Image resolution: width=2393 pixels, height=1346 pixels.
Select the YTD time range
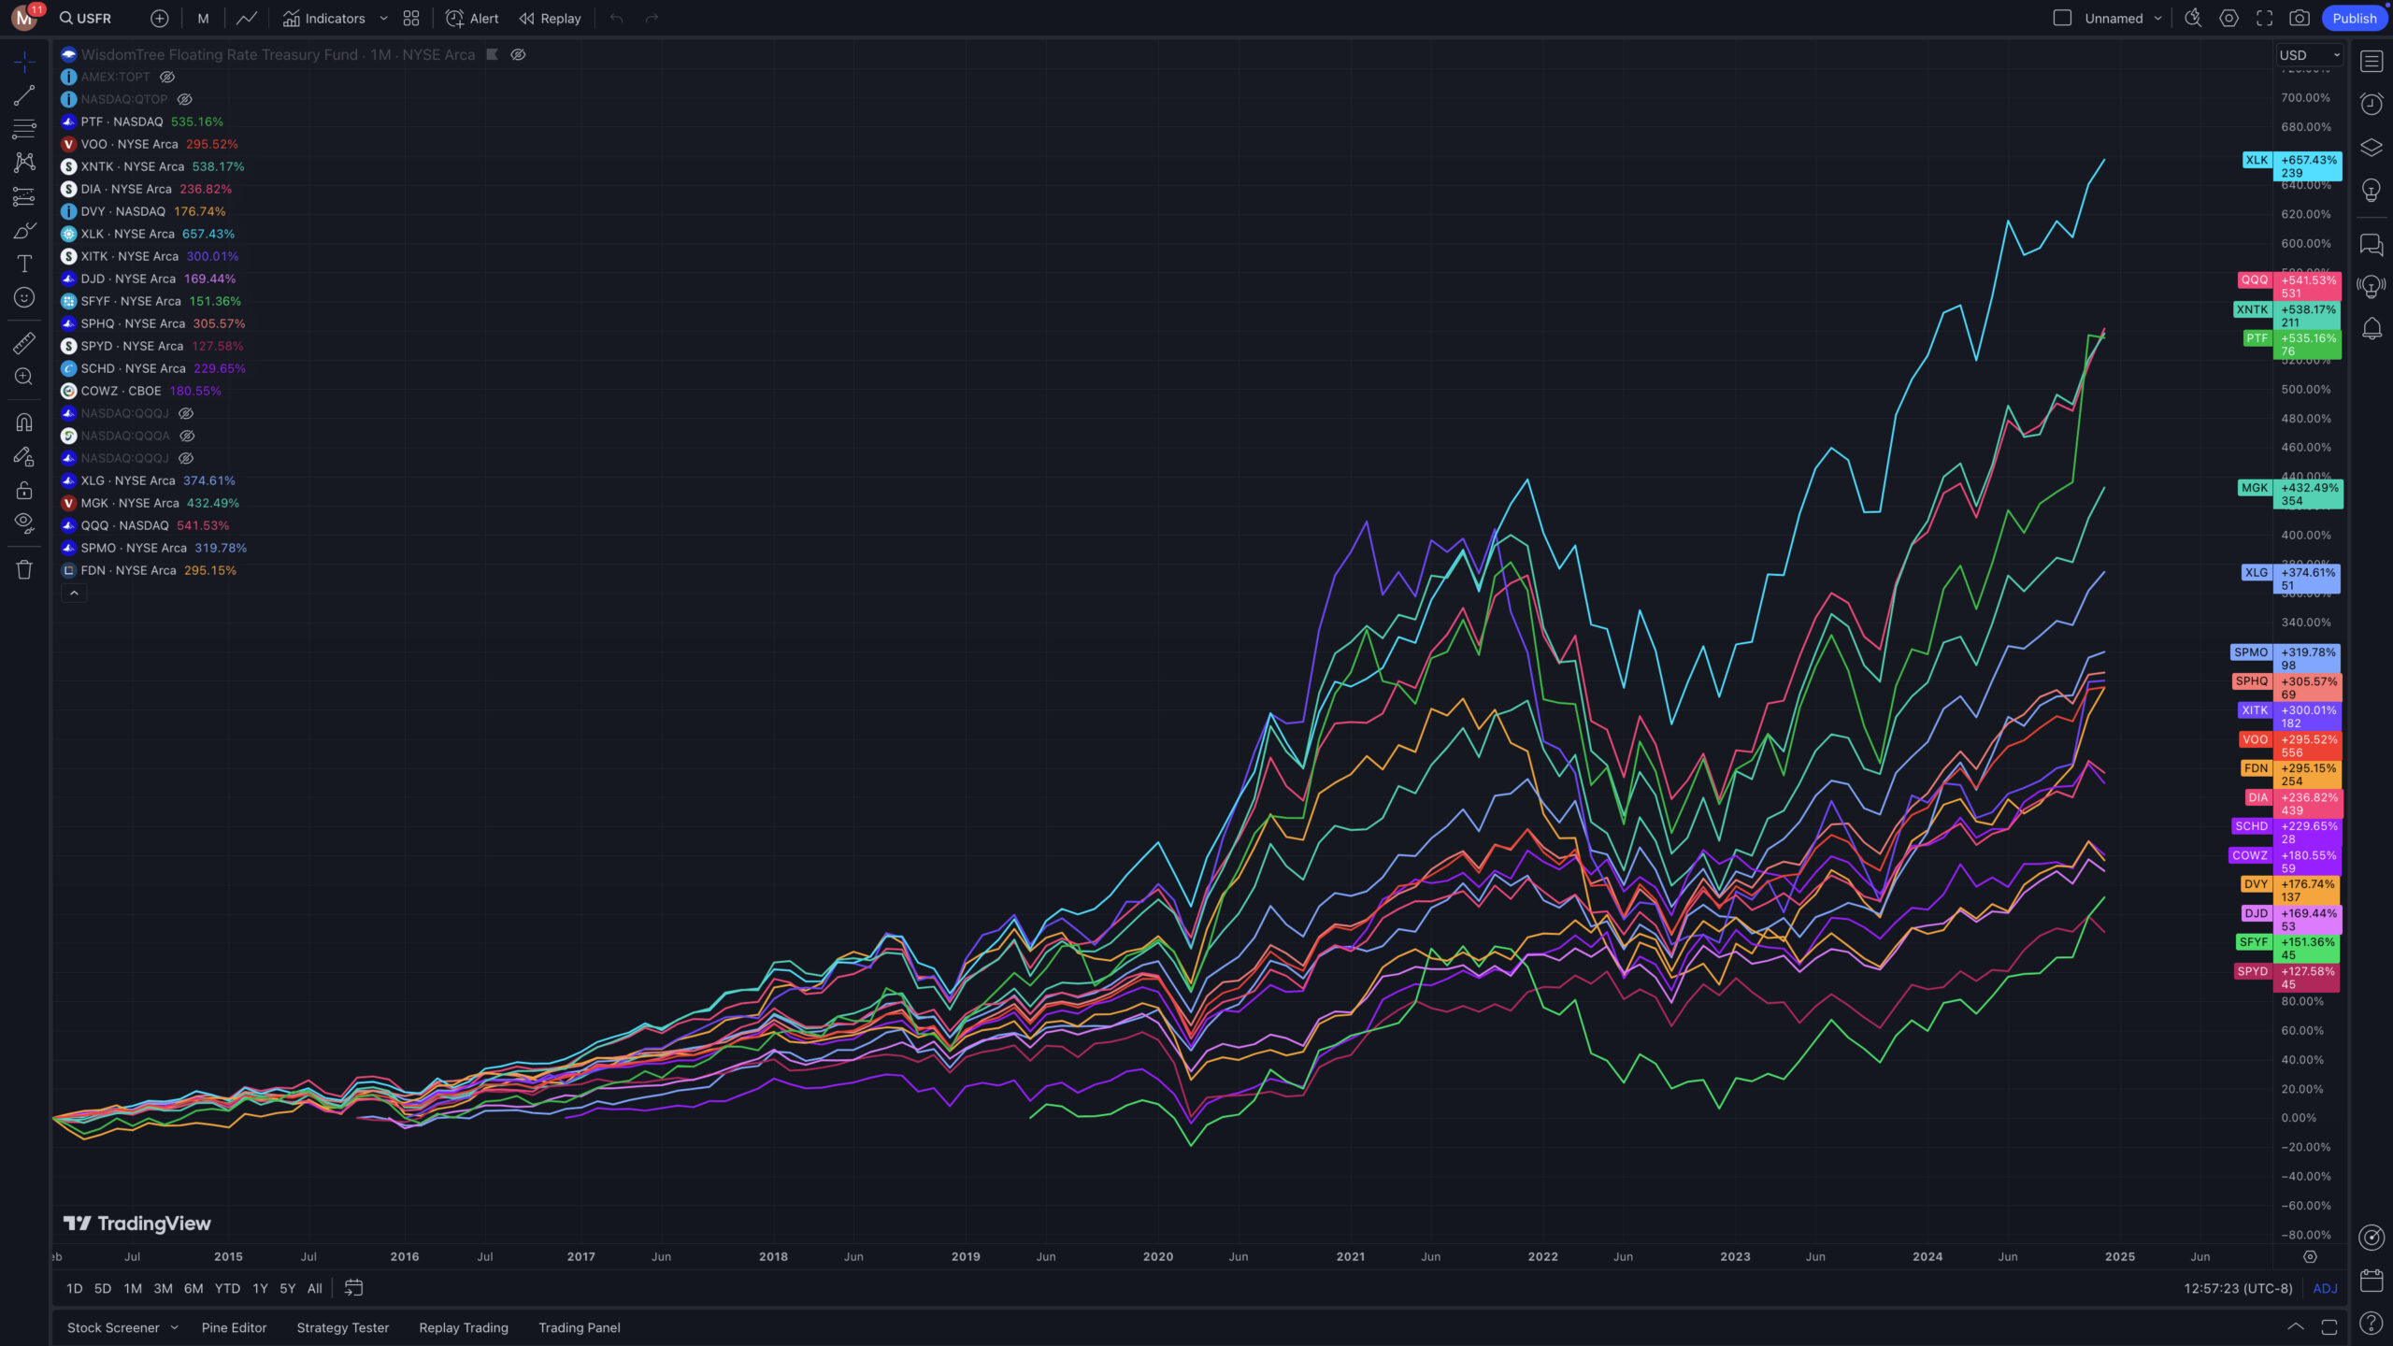point(227,1288)
